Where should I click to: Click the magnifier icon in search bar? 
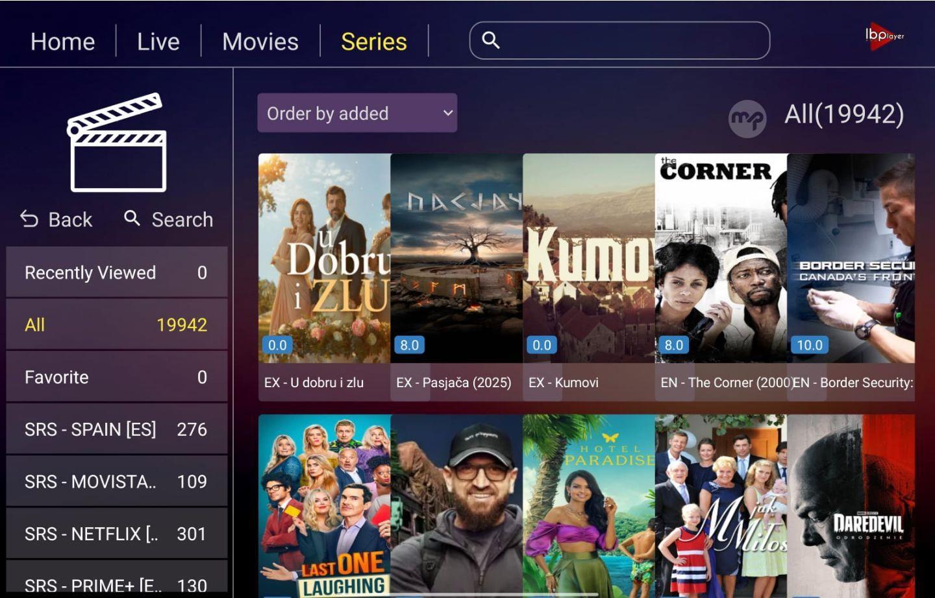pyautogui.click(x=491, y=40)
